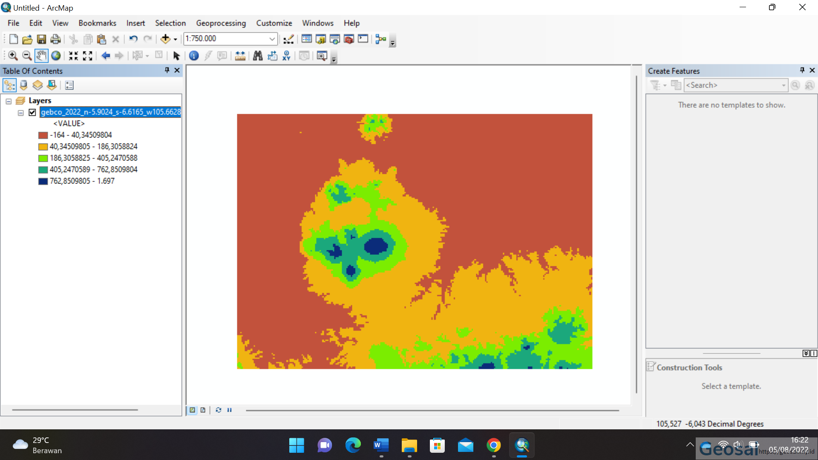The image size is (818, 460).
Task: Open the Selection menu
Action: click(170, 23)
